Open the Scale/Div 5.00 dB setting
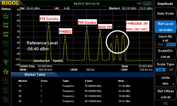Viewport: 177px width, 106px height. (x=165, y=54)
